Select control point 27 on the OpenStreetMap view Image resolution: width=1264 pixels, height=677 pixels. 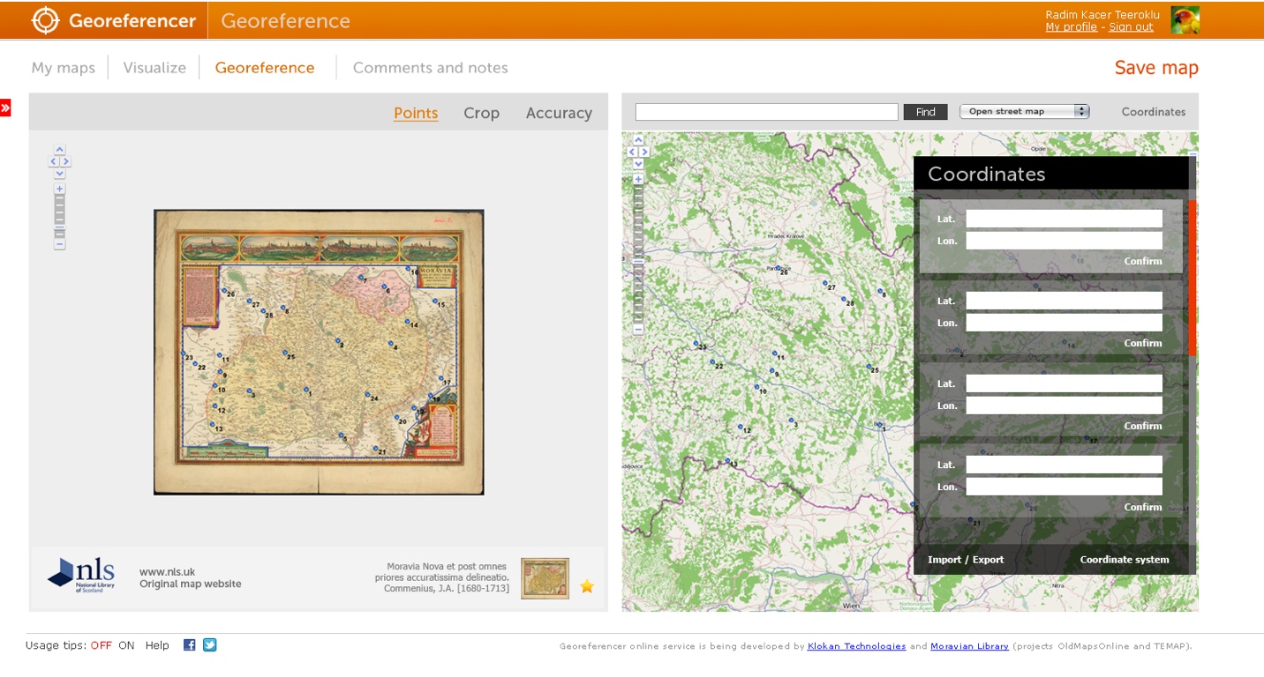[x=825, y=284]
